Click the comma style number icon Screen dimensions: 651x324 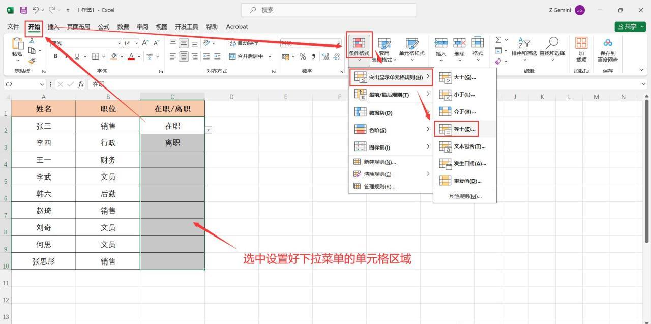pyautogui.click(x=313, y=56)
